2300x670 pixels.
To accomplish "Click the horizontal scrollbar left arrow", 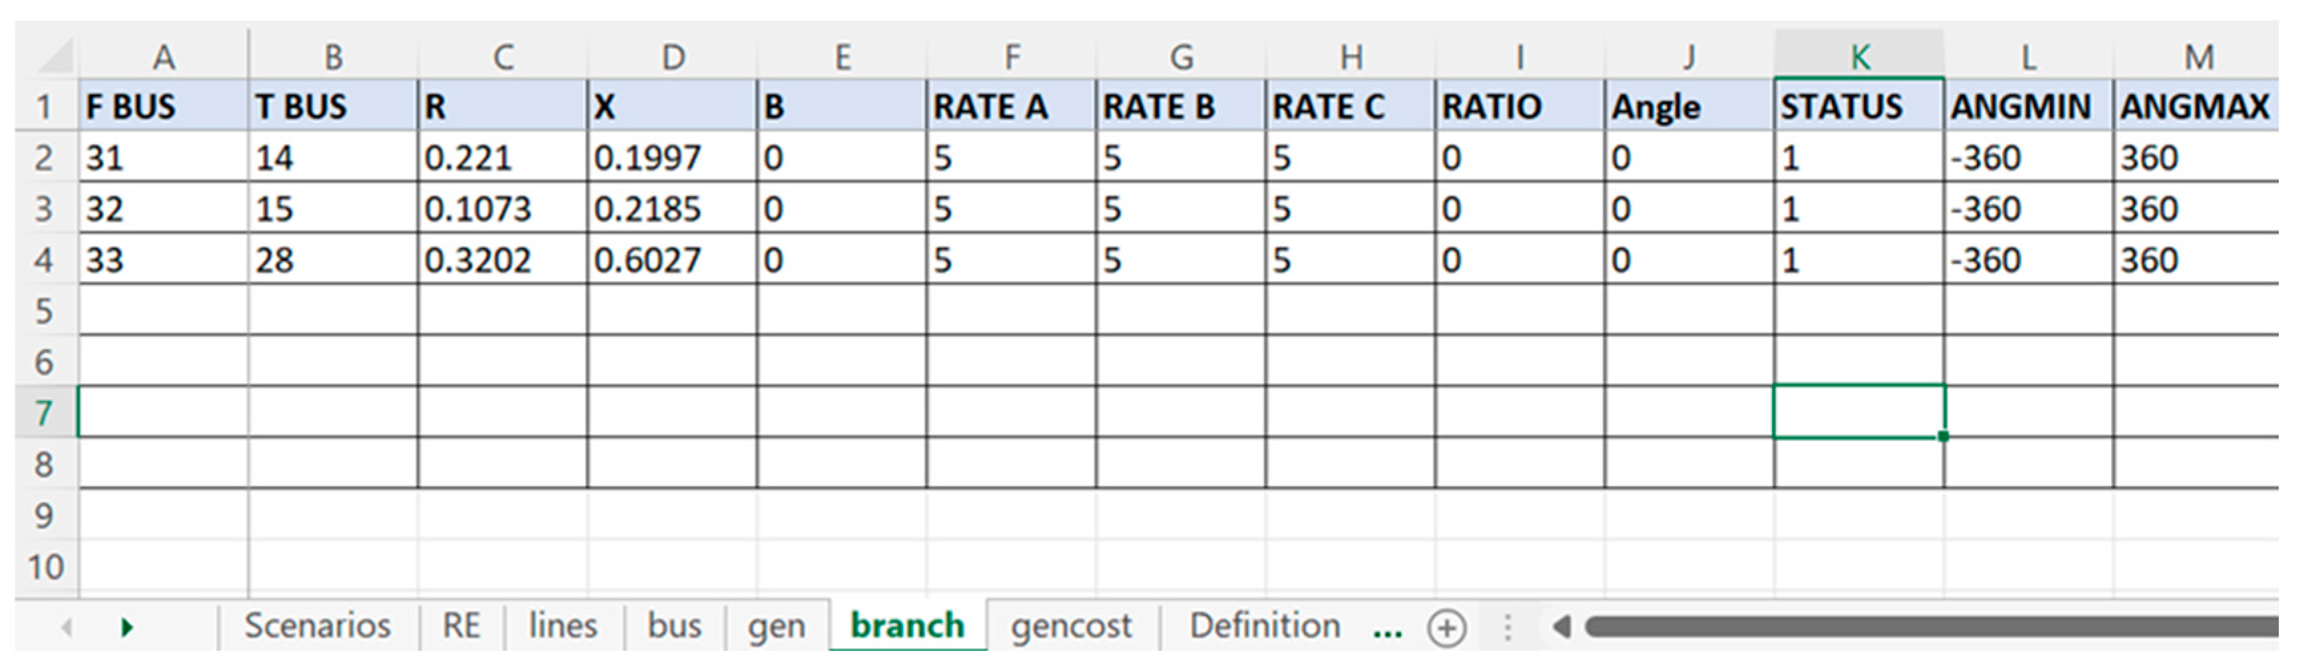I will coord(1562,627).
